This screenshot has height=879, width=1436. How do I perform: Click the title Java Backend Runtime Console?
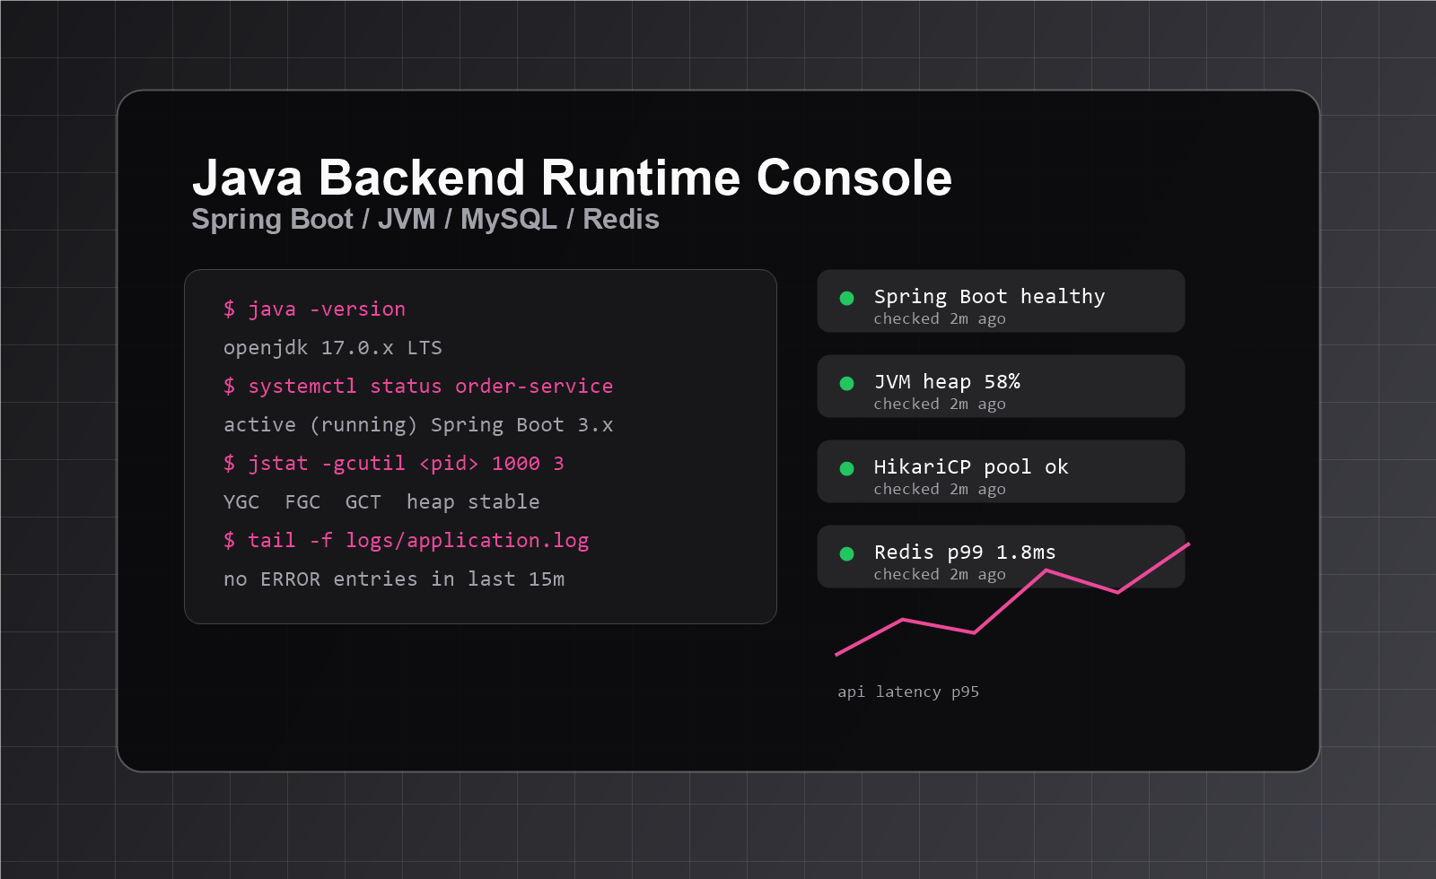point(572,178)
